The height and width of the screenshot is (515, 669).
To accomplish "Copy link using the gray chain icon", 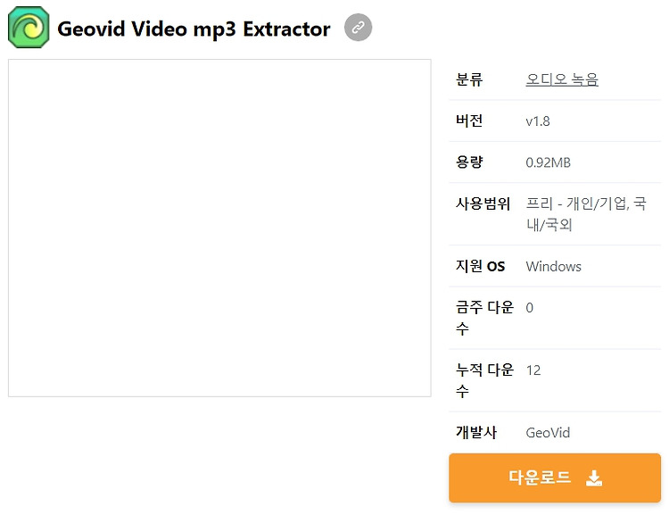I will tap(358, 28).
